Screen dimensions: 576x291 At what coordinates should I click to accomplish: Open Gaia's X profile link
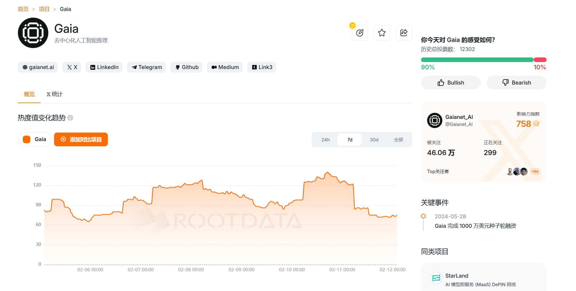coord(72,67)
